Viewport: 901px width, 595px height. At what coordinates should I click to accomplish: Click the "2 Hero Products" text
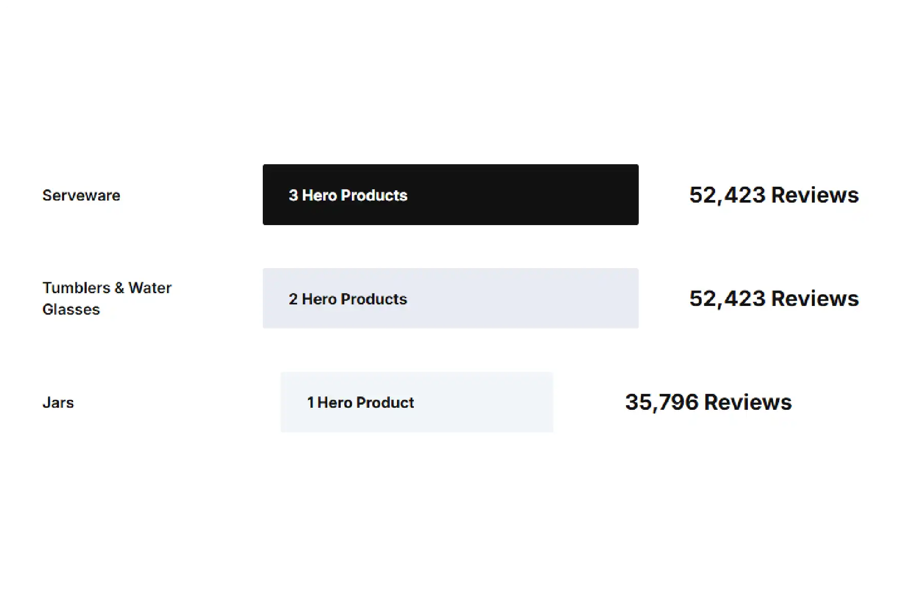pos(348,299)
